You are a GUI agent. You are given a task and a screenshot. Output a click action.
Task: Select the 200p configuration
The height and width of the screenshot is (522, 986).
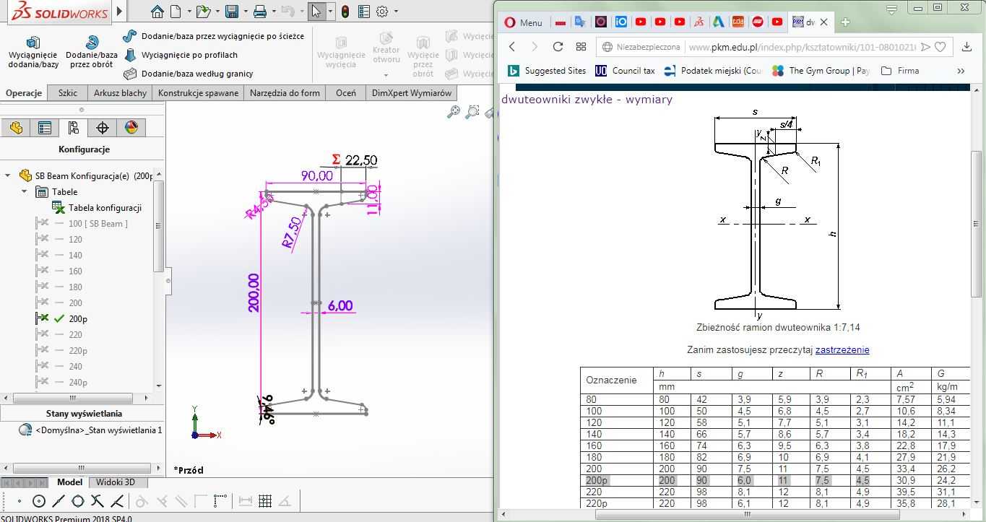click(78, 318)
